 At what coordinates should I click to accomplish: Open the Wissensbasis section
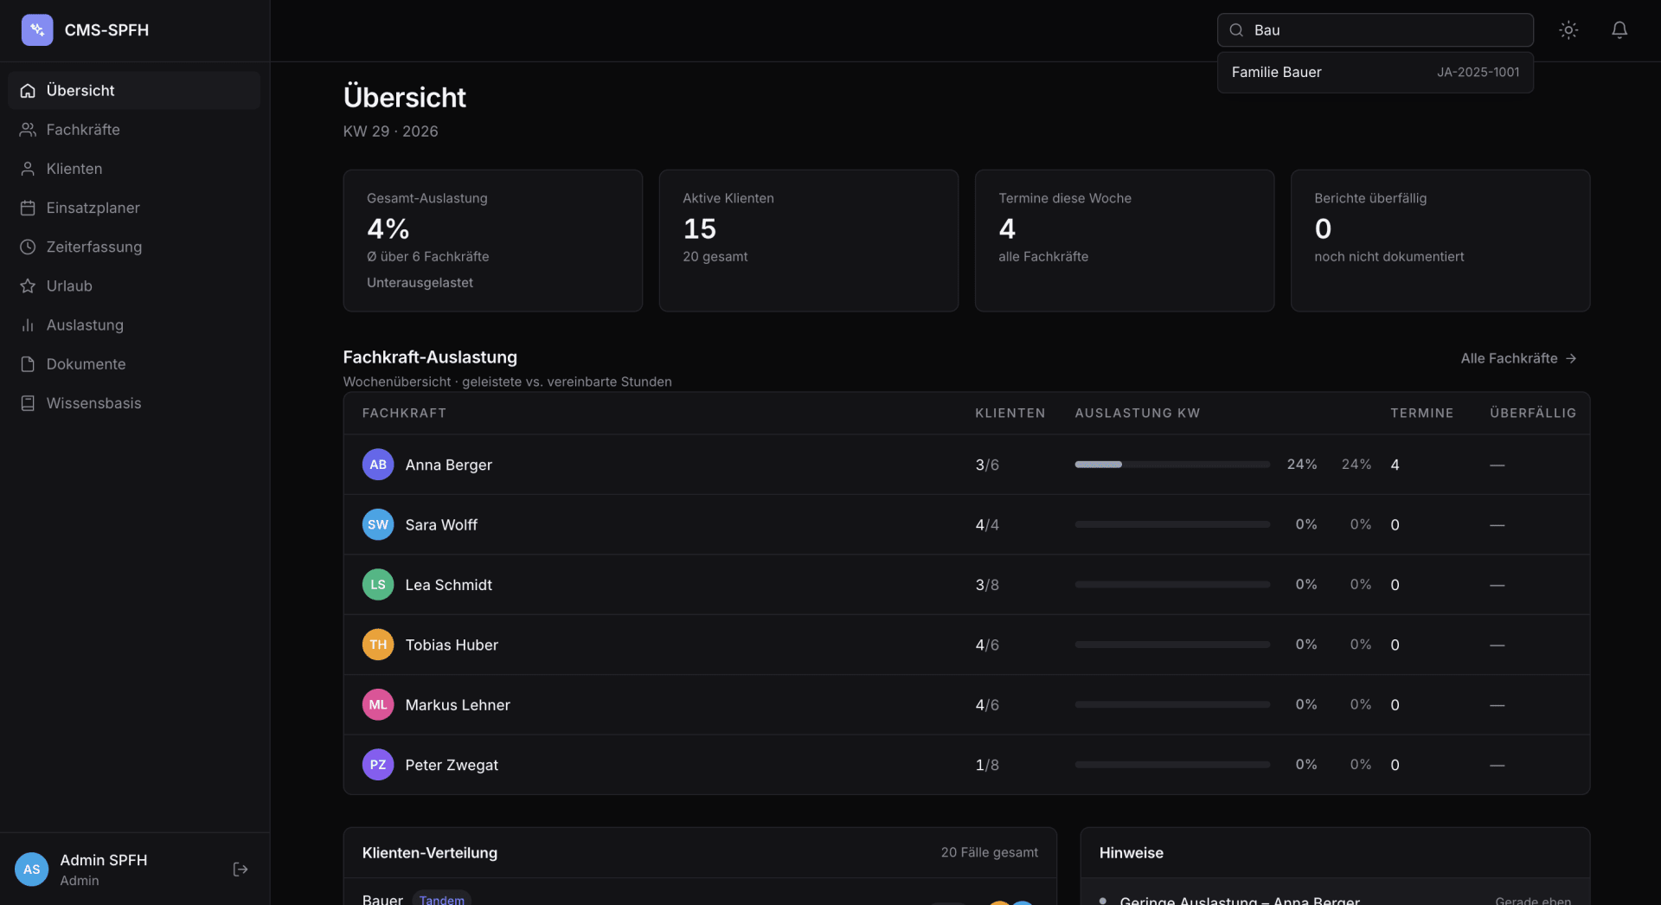[x=134, y=403]
